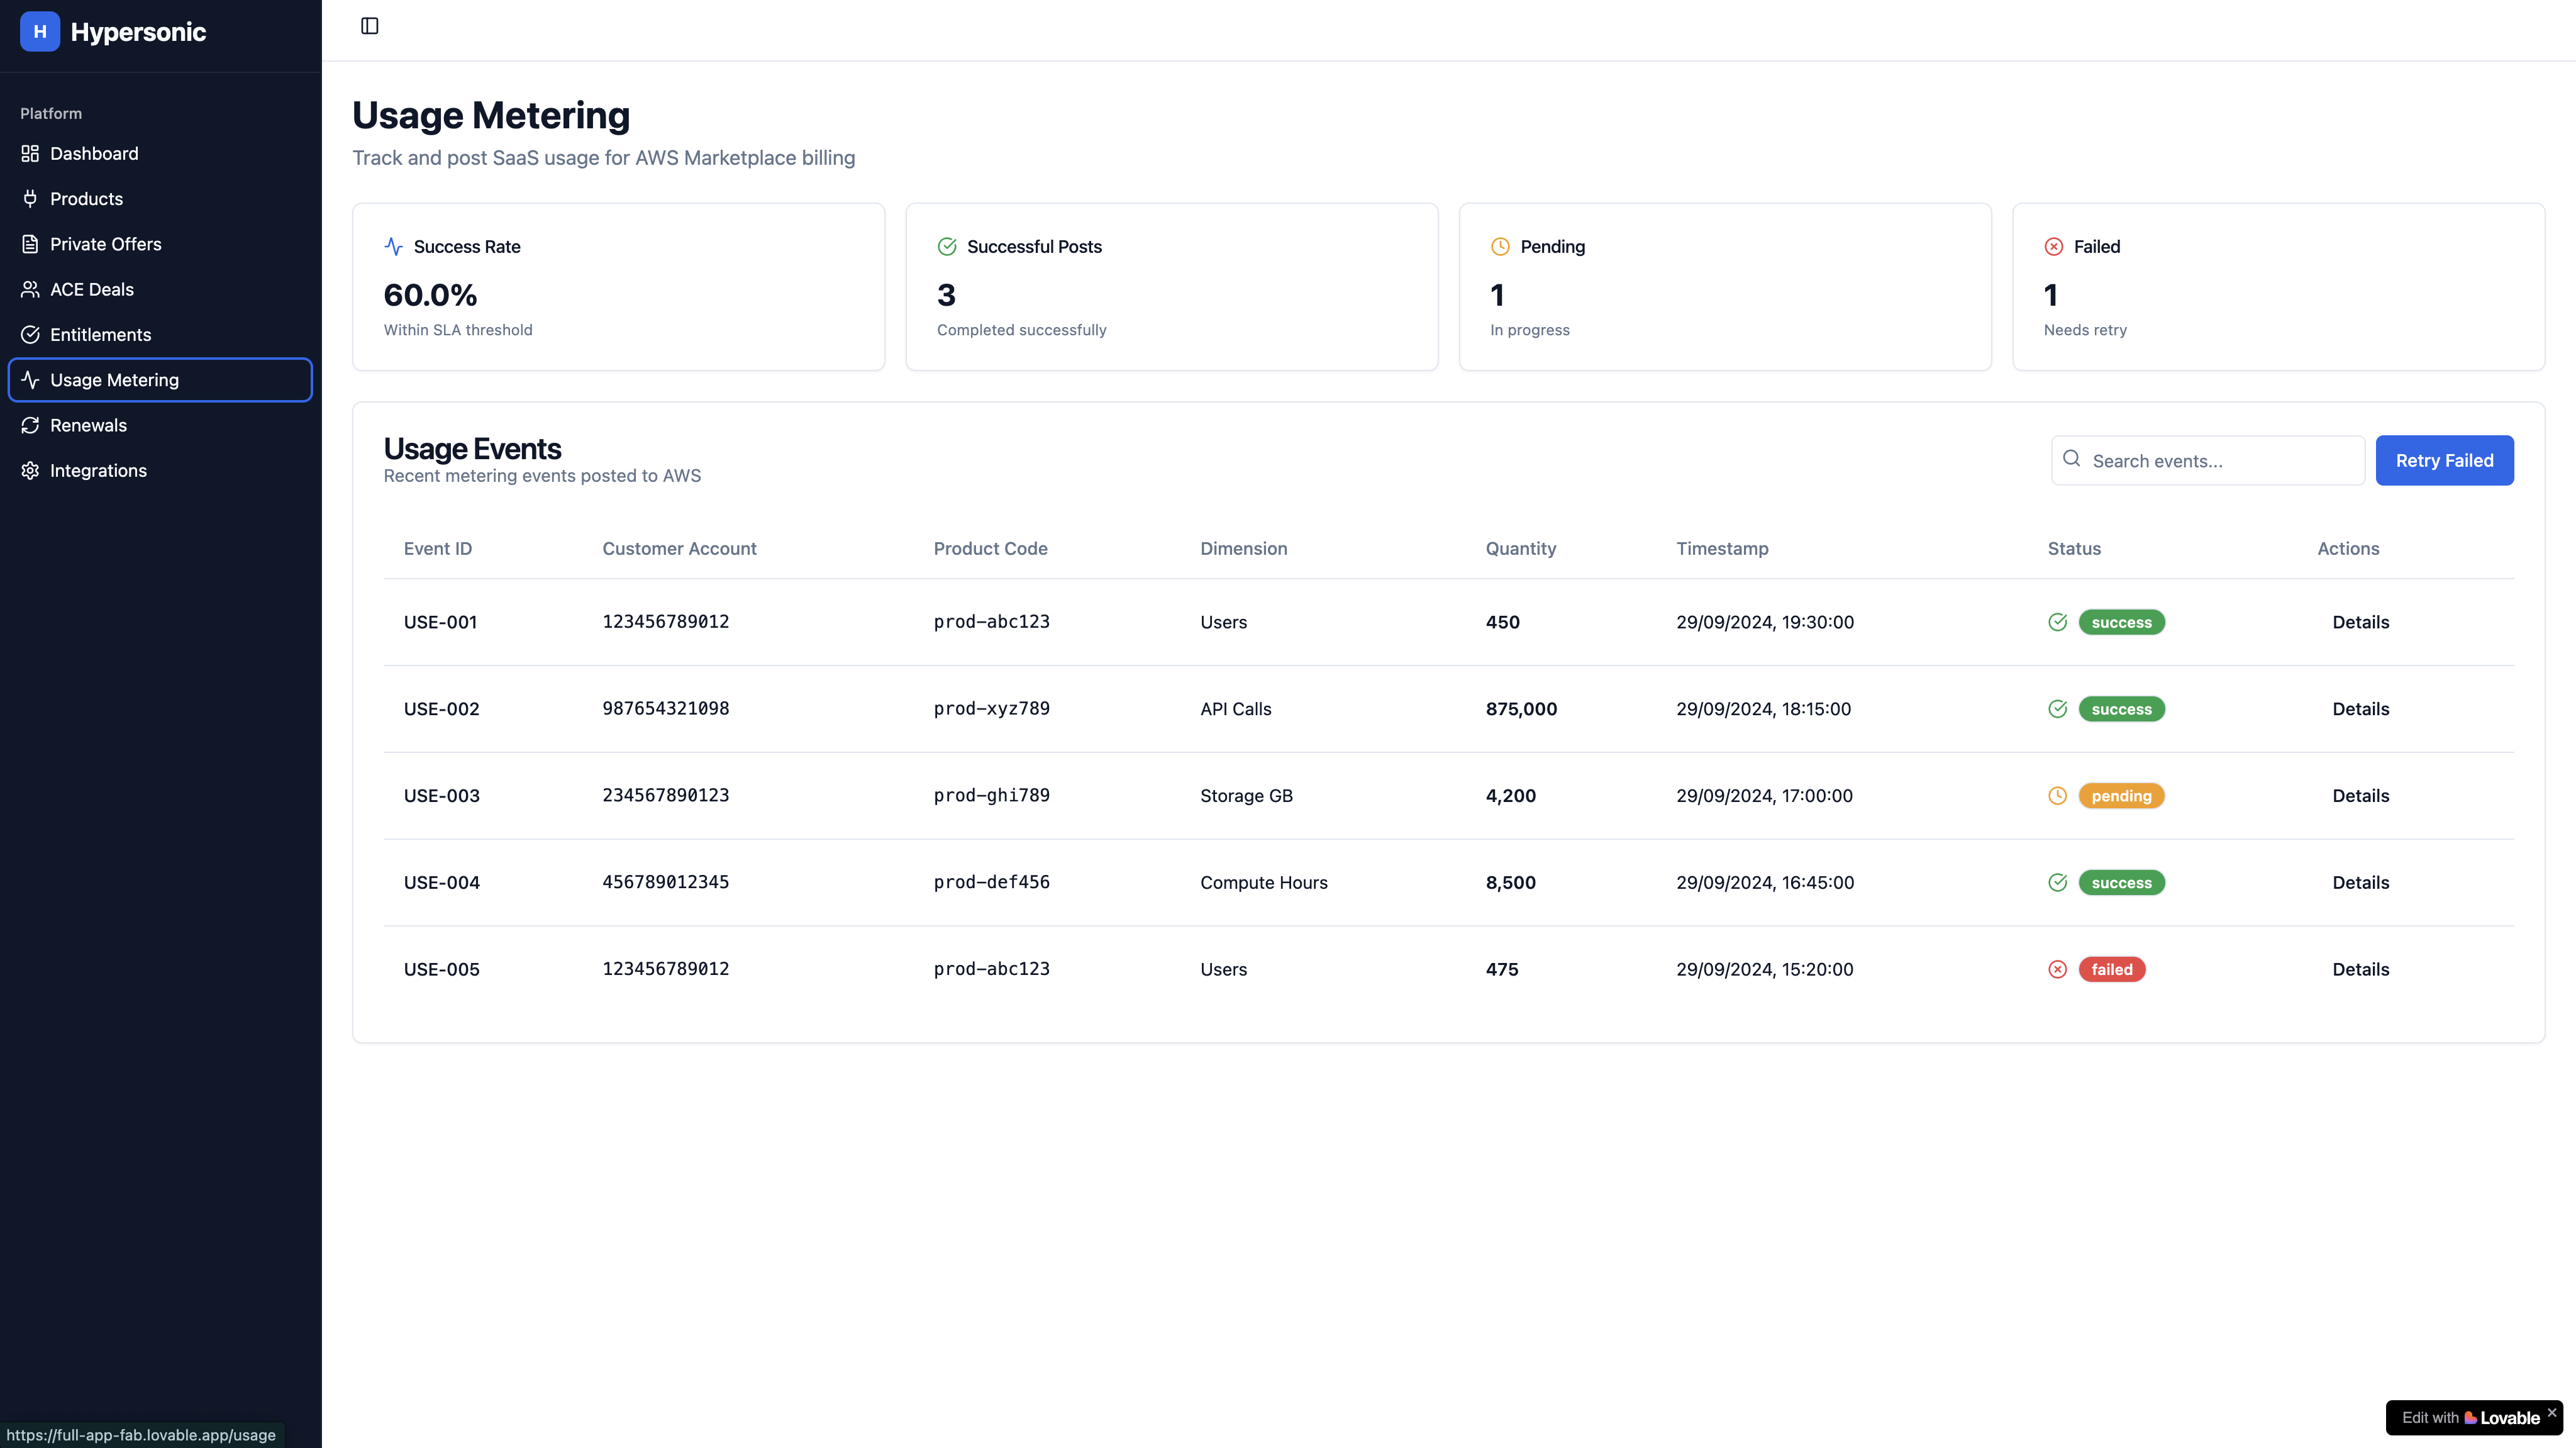The image size is (2576, 1448).
Task: Go to Products plug icon
Action: 30,199
